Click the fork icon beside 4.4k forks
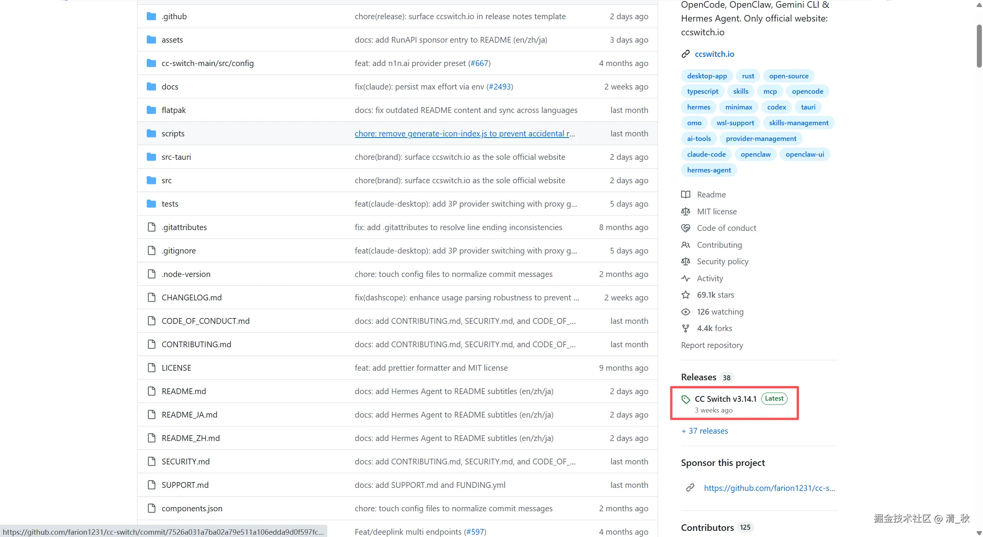The width and height of the screenshot is (983, 537). pyautogui.click(x=686, y=328)
